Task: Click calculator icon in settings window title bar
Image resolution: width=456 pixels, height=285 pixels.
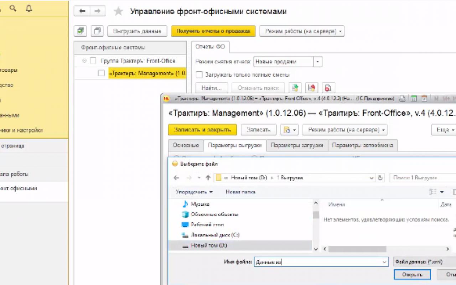Action: pos(414,99)
